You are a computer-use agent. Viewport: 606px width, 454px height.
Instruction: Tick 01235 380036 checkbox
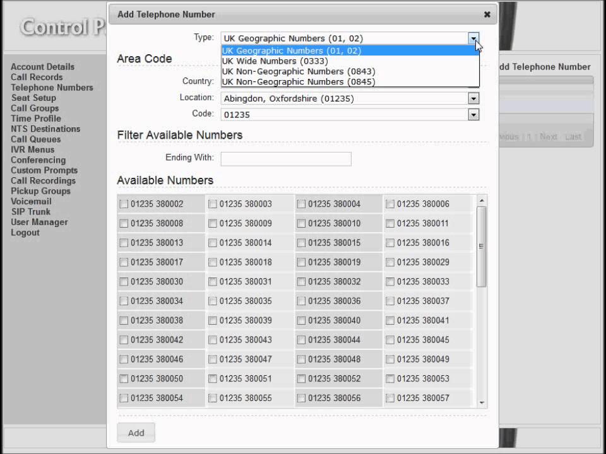302,301
